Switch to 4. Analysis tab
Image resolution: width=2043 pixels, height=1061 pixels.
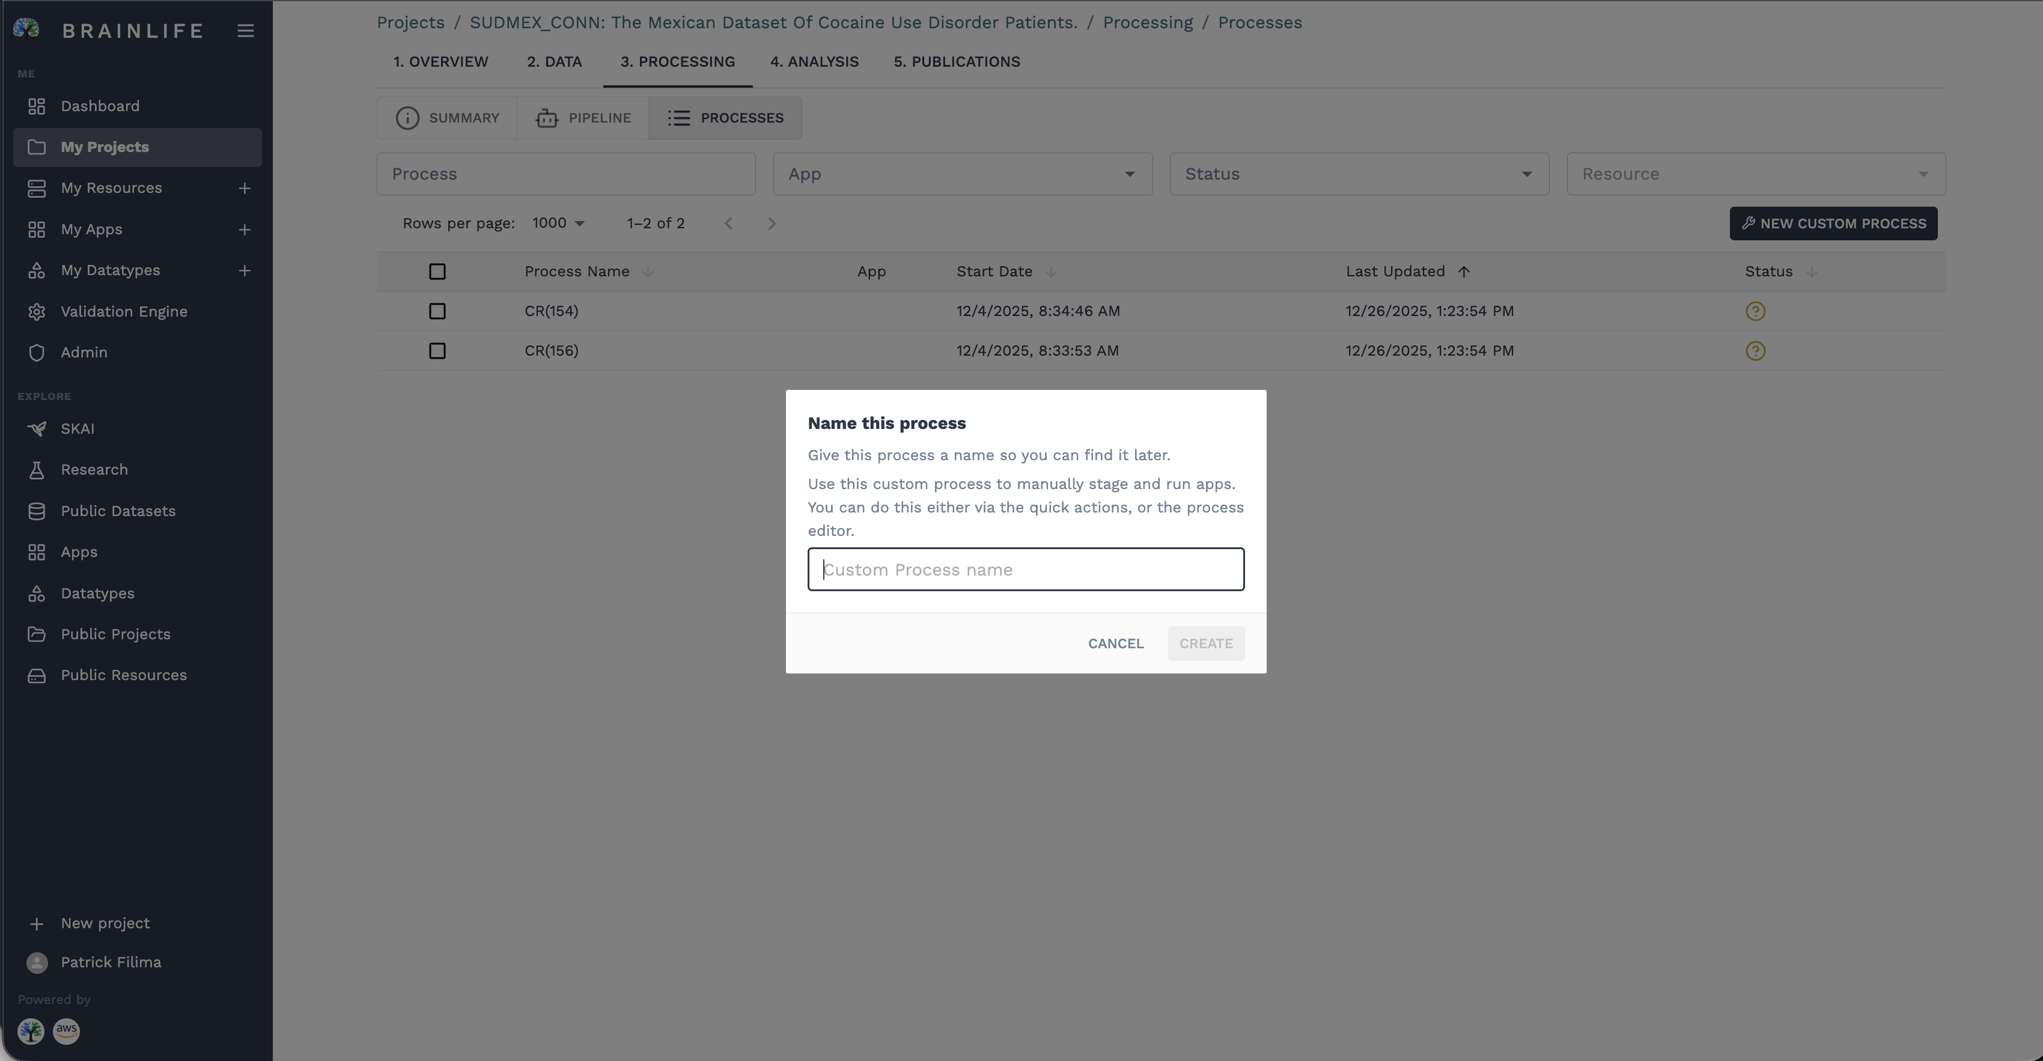click(x=815, y=62)
